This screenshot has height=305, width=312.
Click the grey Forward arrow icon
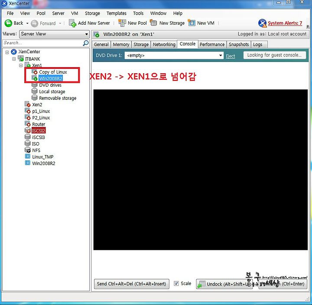click(x=34, y=23)
